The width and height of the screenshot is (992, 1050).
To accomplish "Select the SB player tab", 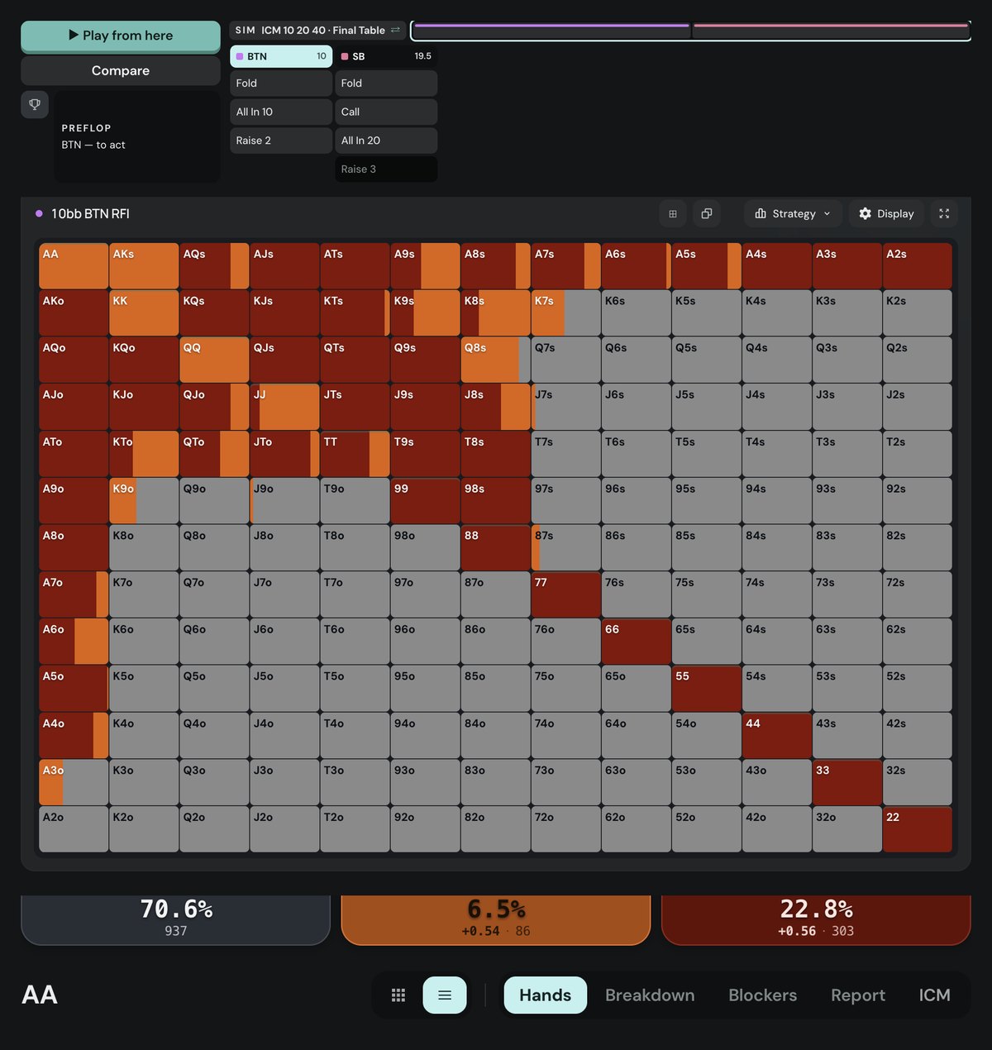I will [x=386, y=56].
